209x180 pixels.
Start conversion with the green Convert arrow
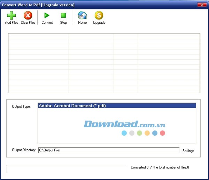tap(47, 15)
